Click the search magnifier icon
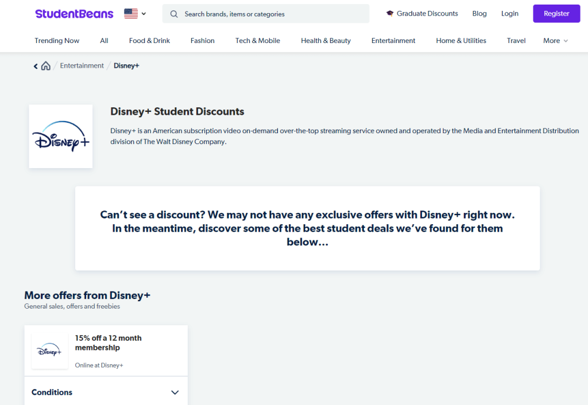588x405 pixels. click(173, 14)
